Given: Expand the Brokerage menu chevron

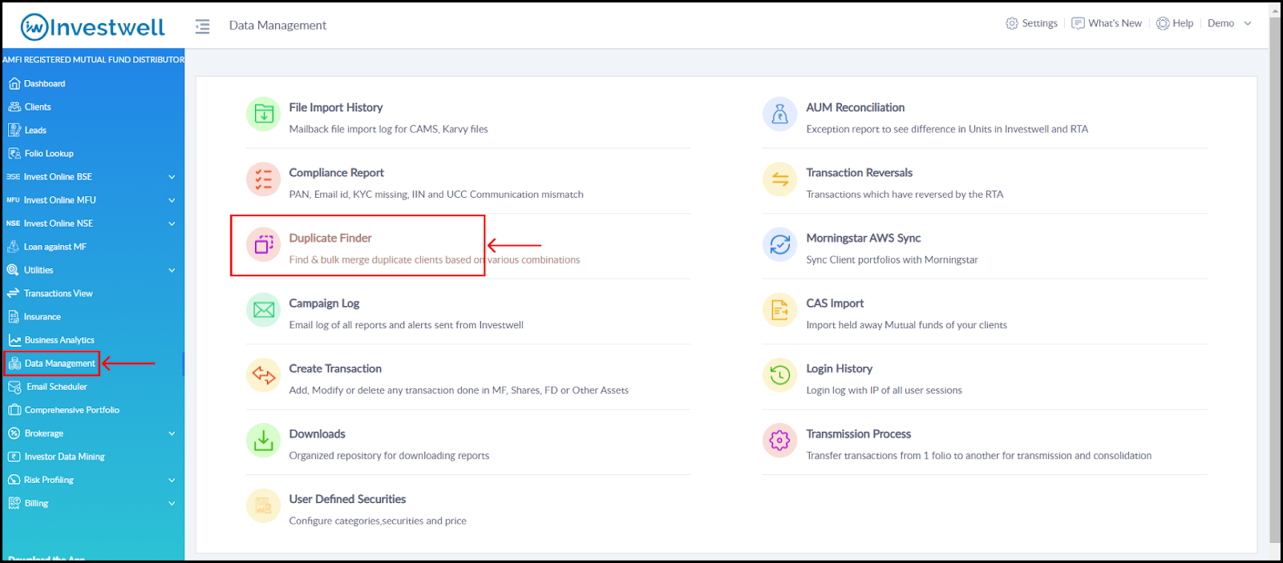Looking at the screenshot, I should point(172,434).
